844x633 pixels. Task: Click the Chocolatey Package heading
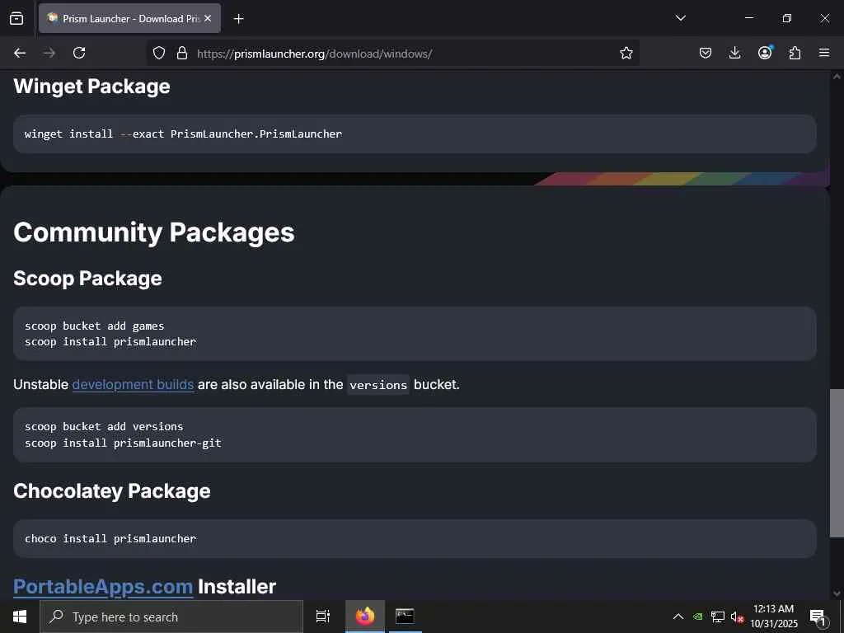click(112, 491)
